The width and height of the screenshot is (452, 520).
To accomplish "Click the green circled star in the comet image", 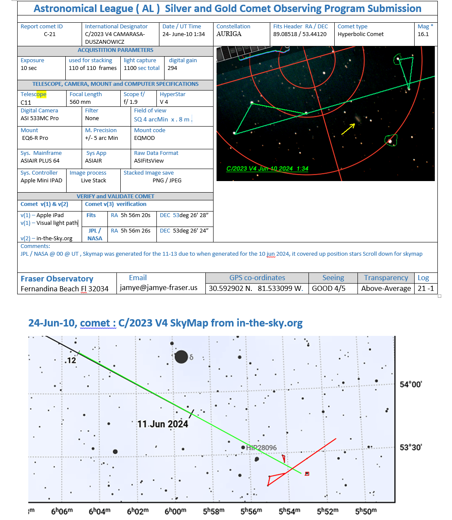I will [x=390, y=140].
